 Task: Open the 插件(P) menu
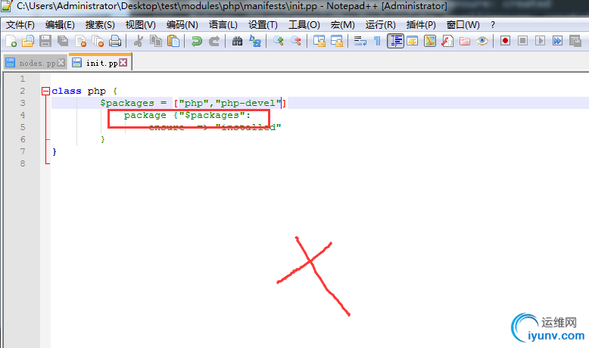point(421,25)
